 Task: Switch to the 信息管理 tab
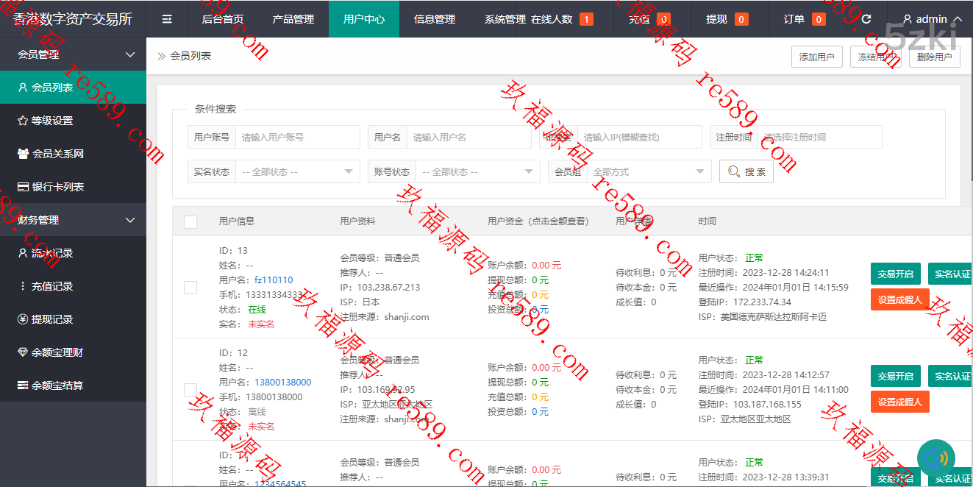pos(434,19)
